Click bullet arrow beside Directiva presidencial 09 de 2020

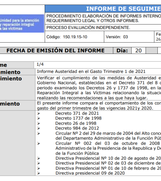pyautogui.click(x=39, y=173)
